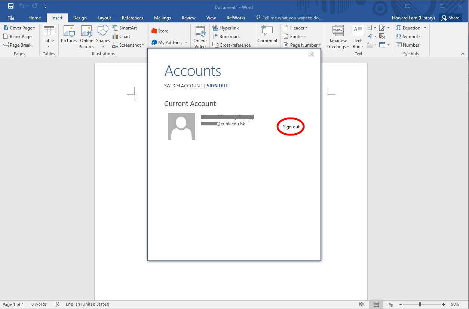Screen dimensions: 469x309
Task: Insert a Cross-reference
Action: tap(232, 45)
